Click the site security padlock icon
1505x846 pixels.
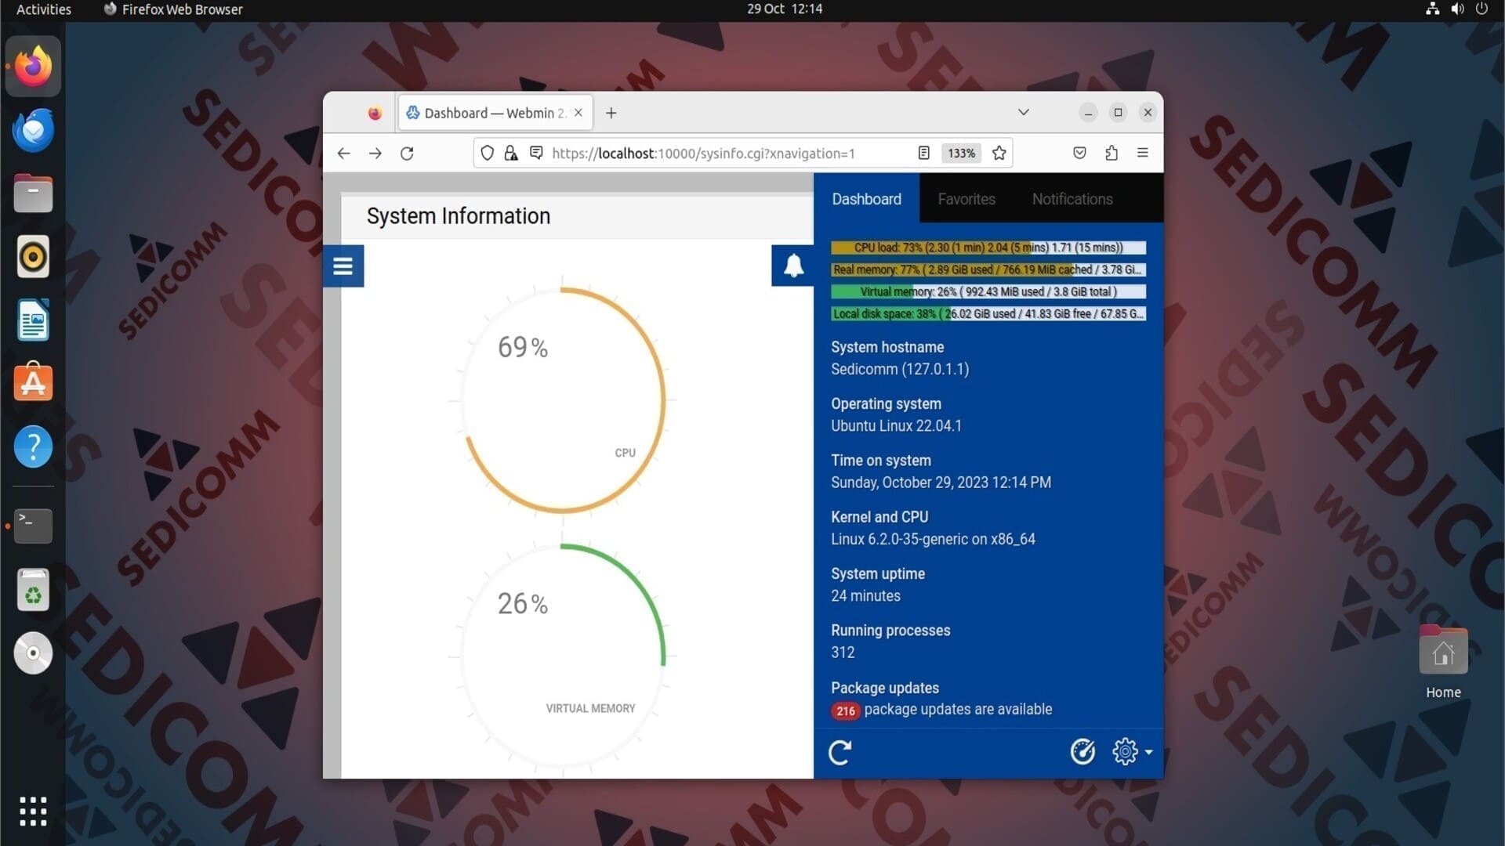tap(511, 154)
